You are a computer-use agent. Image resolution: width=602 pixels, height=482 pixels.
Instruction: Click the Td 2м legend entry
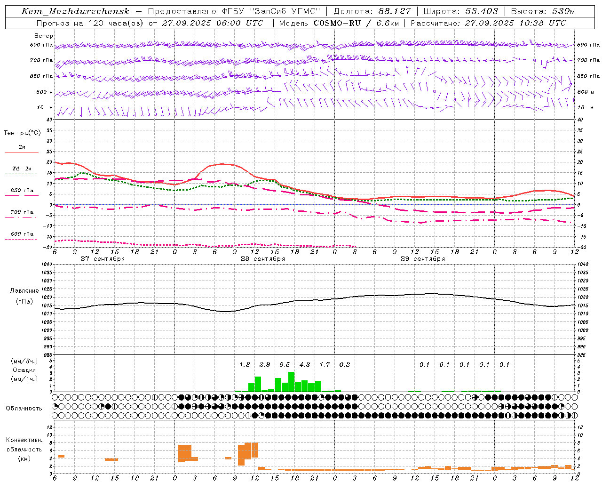pyautogui.click(x=22, y=169)
